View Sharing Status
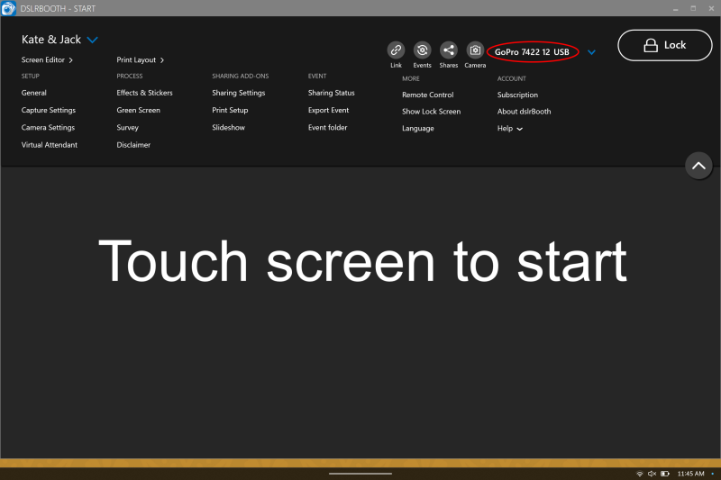The image size is (721, 480). pos(331,93)
